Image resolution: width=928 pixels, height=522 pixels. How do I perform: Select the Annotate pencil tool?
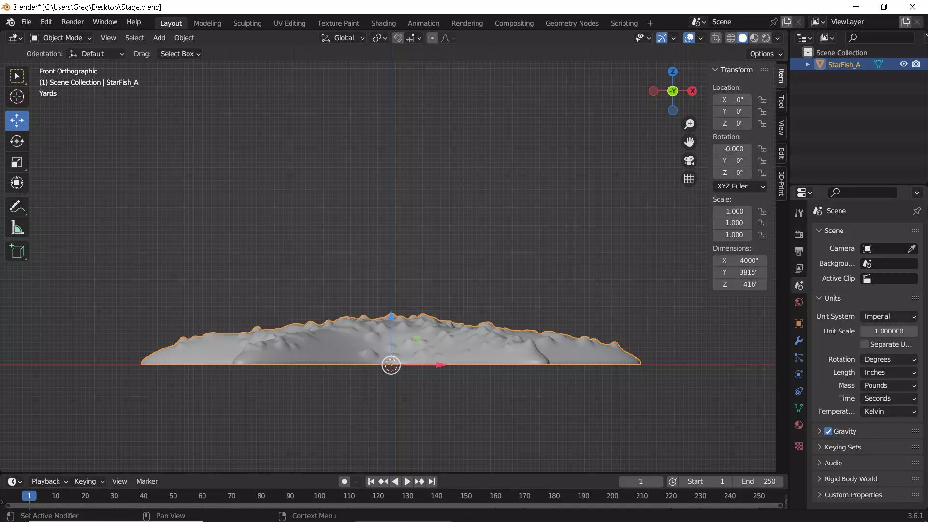point(17,207)
